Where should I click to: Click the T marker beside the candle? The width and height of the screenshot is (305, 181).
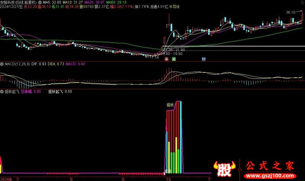pyautogui.click(x=167, y=26)
